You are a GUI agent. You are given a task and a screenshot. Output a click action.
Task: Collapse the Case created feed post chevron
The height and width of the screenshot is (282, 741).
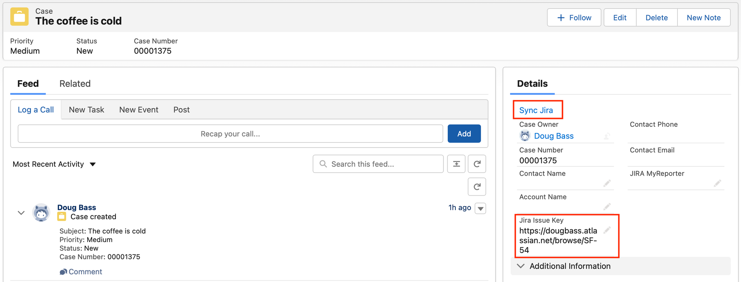pyautogui.click(x=21, y=213)
